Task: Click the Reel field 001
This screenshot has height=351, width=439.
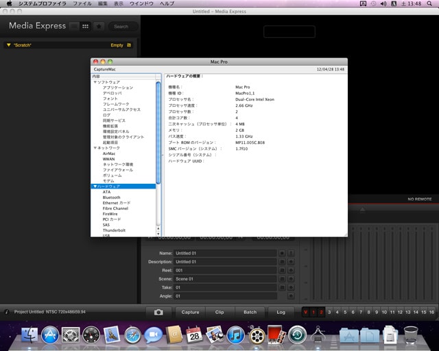Action: click(x=225, y=270)
